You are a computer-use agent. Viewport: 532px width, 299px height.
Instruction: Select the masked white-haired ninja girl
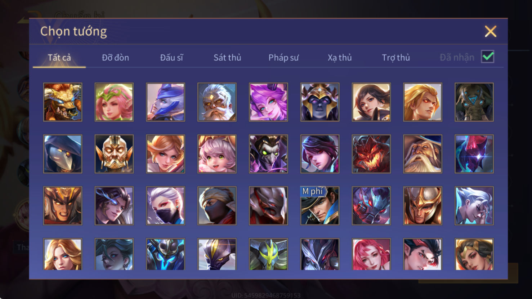166,206
